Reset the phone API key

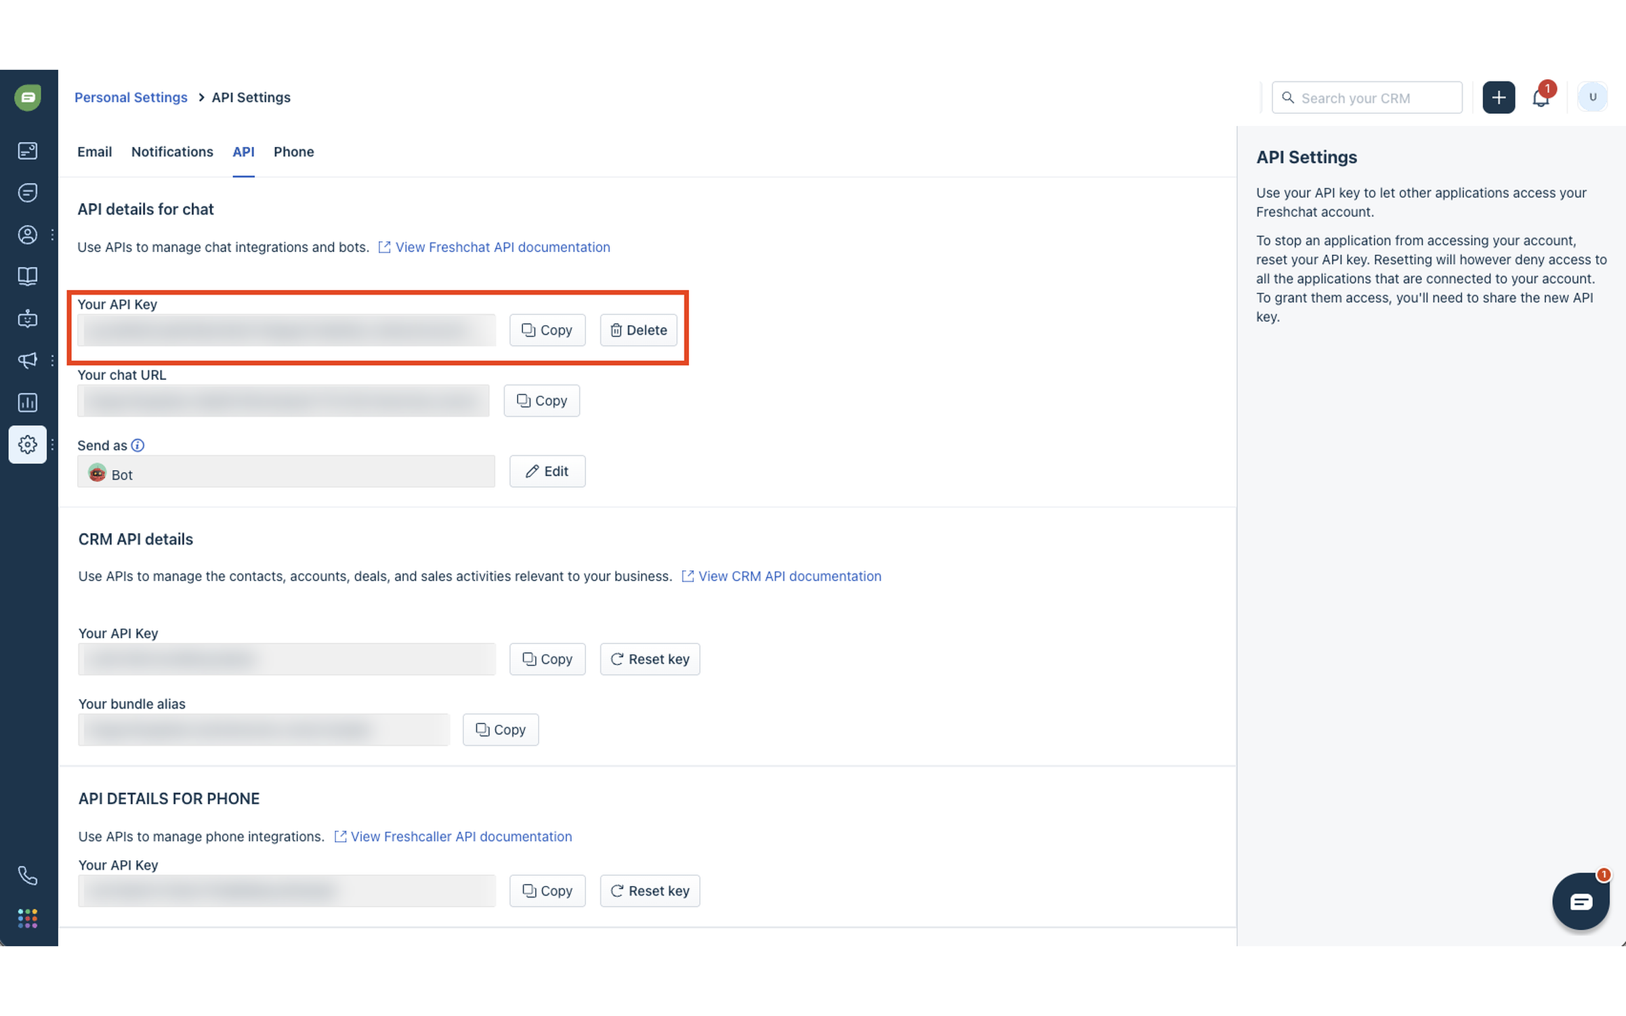click(x=650, y=891)
